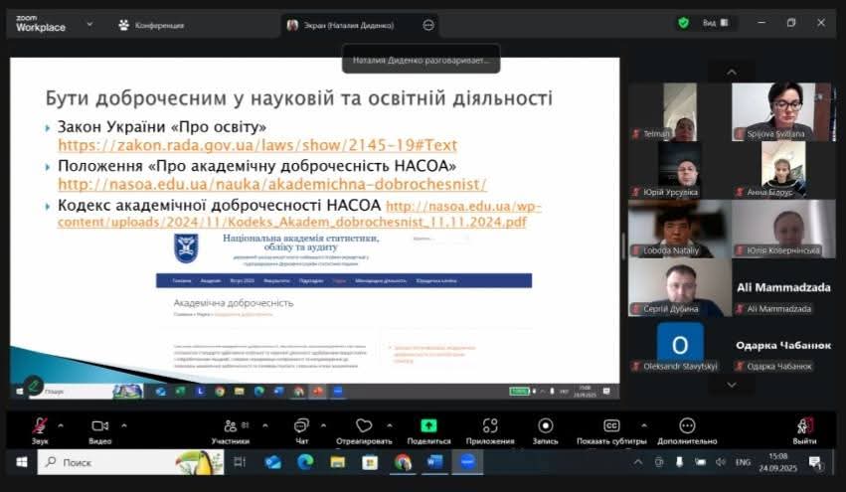
Task: Select the Экран (Наталия Диденко) tab
Action: coord(348,25)
